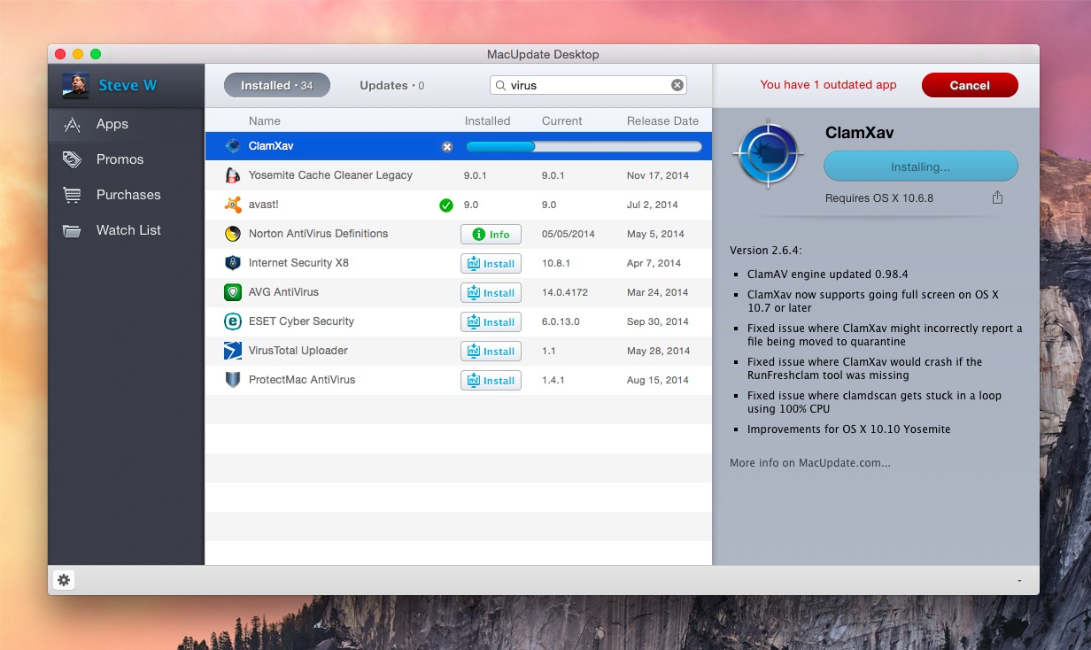Sort the list by the Installed column
Image resolution: width=1091 pixels, height=650 pixels.
click(488, 120)
